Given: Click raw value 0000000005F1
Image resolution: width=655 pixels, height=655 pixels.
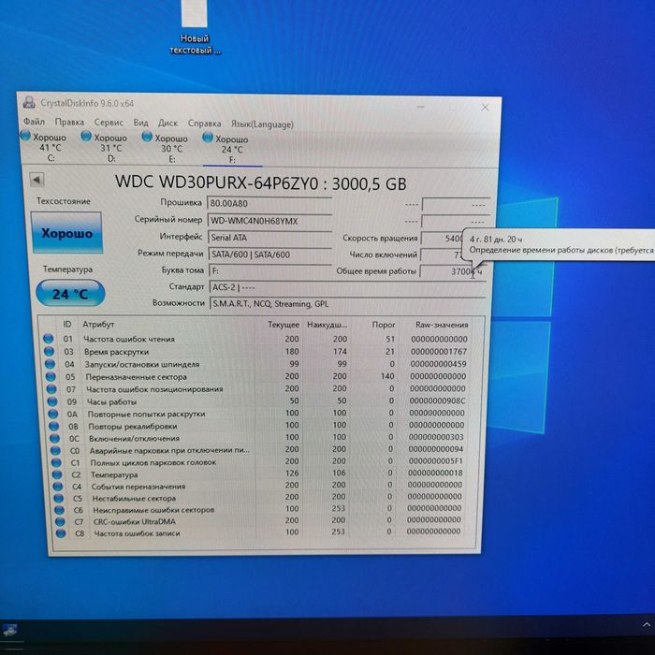Looking at the screenshot, I should tap(436, 461).
